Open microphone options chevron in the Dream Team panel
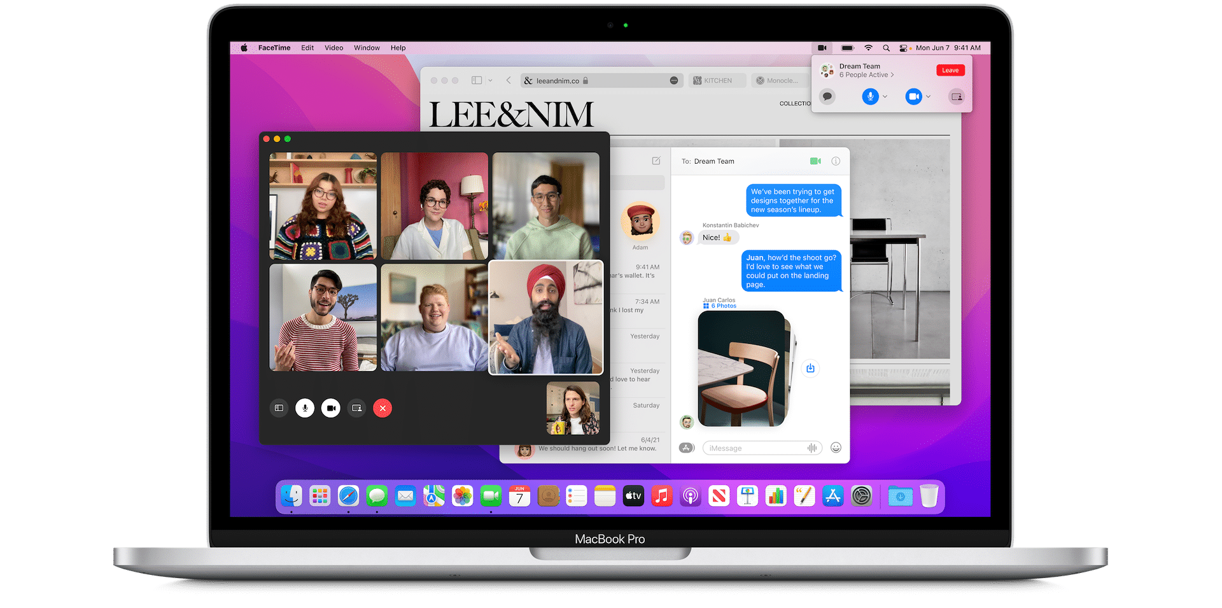This screenshot has height=608, width=1222. pyautogui.click(x=885, y=97)
